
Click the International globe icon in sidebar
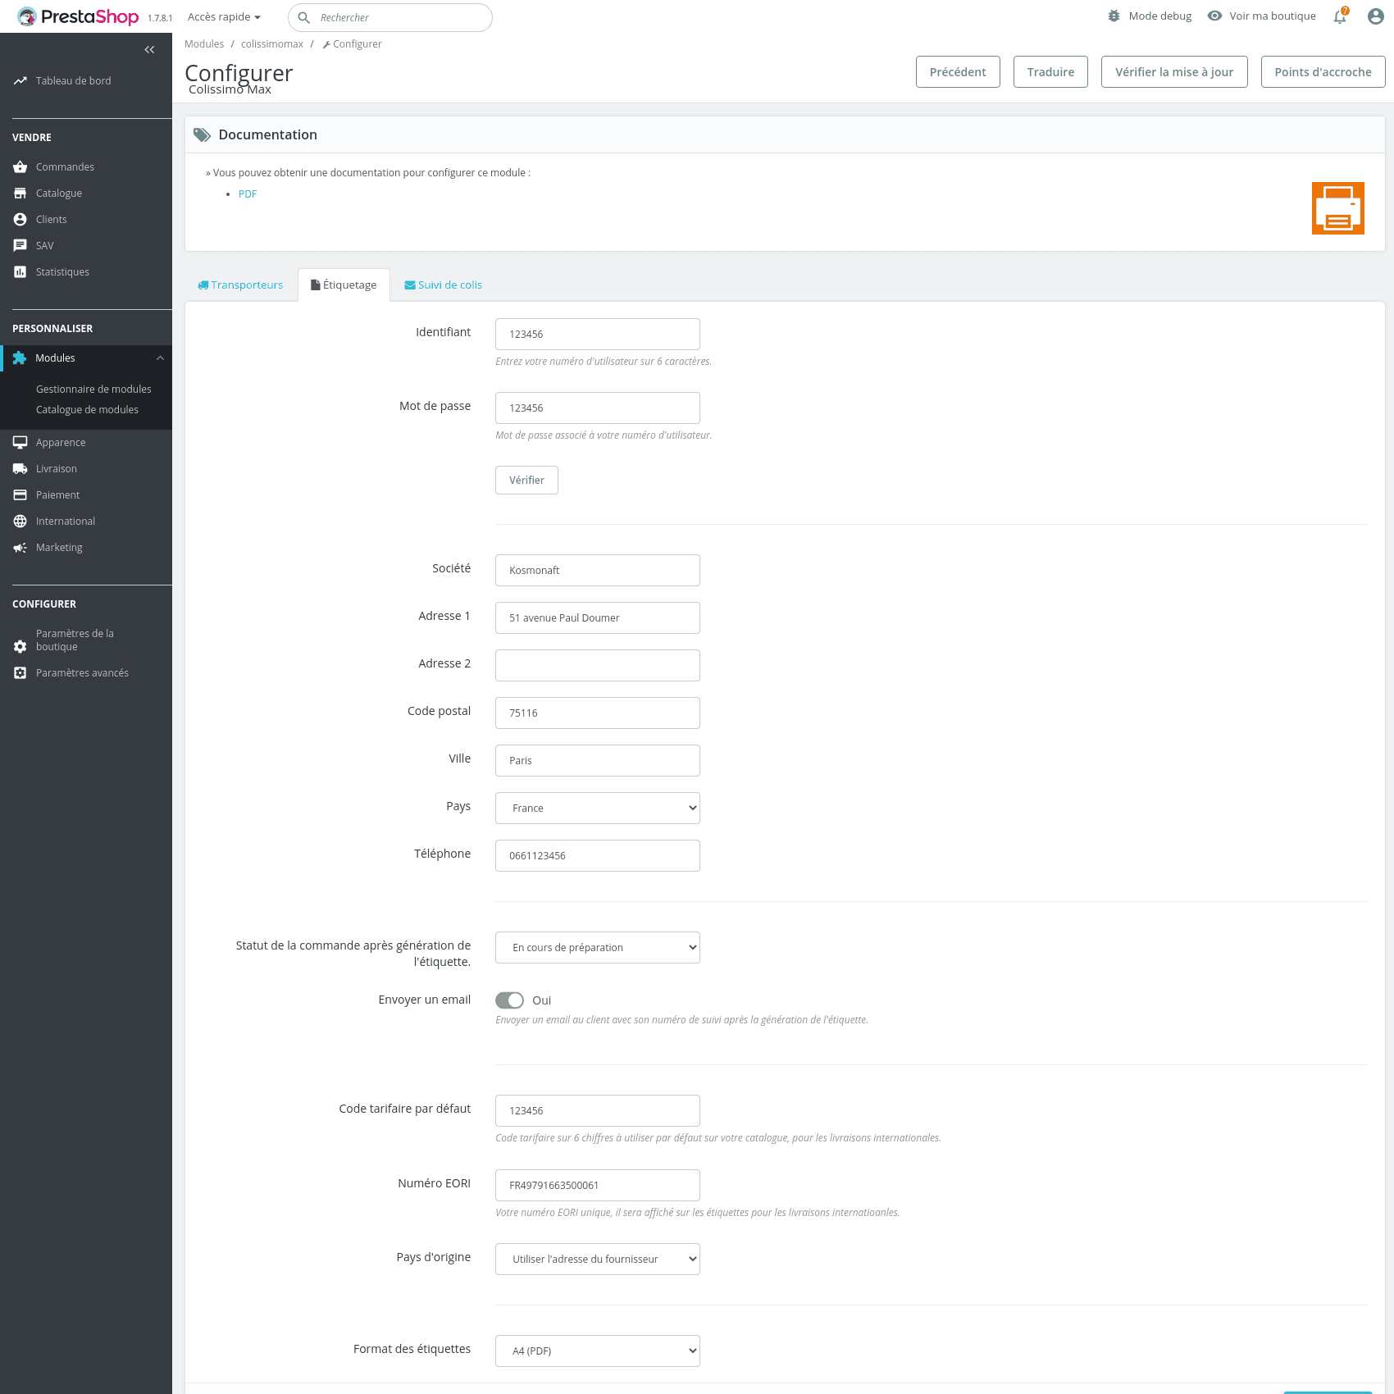(x=20, y=522)
